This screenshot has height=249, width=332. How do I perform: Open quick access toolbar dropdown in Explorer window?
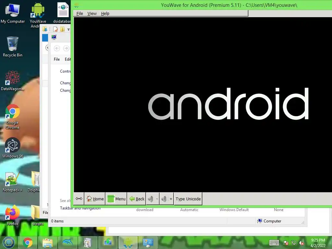[x=69, y=30]
